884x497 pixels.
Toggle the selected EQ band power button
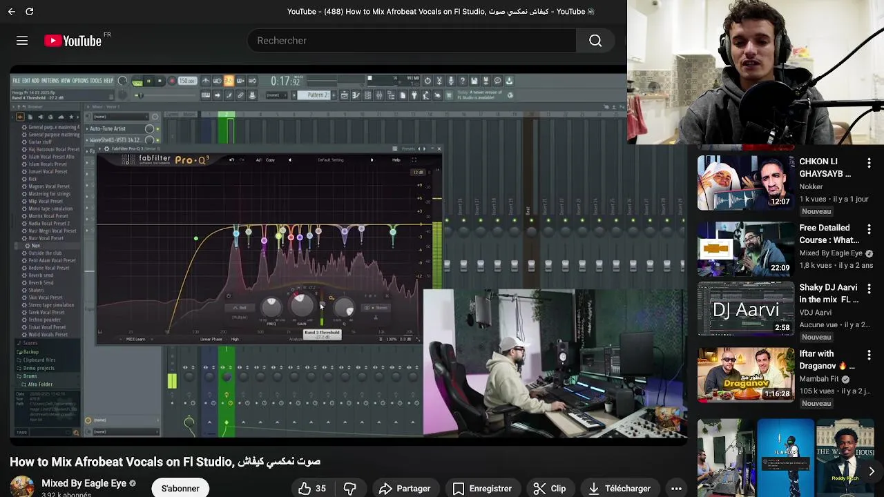pos(229,295)
